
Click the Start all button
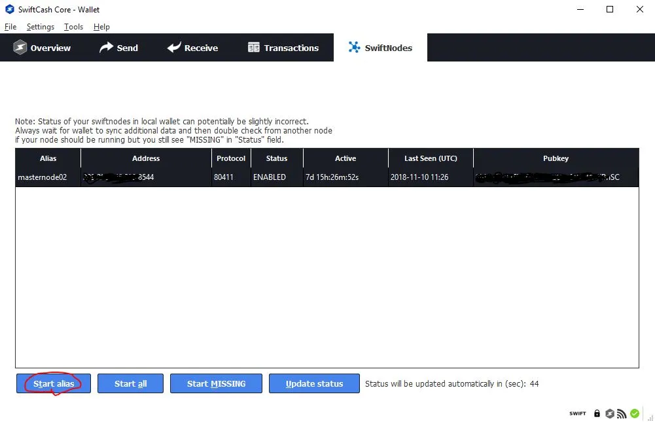click(130, 383)
